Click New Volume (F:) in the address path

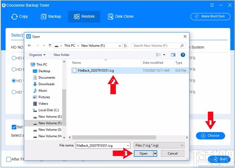pyautogui.click(x=93, y=46)
